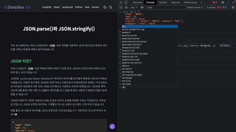Open the JavaScript nav link

67,7
